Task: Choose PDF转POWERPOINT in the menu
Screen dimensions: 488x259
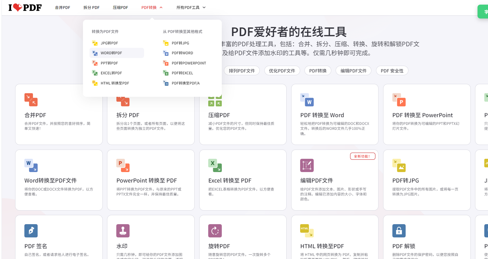Action: pyautogui.click(x=188, y=63)
